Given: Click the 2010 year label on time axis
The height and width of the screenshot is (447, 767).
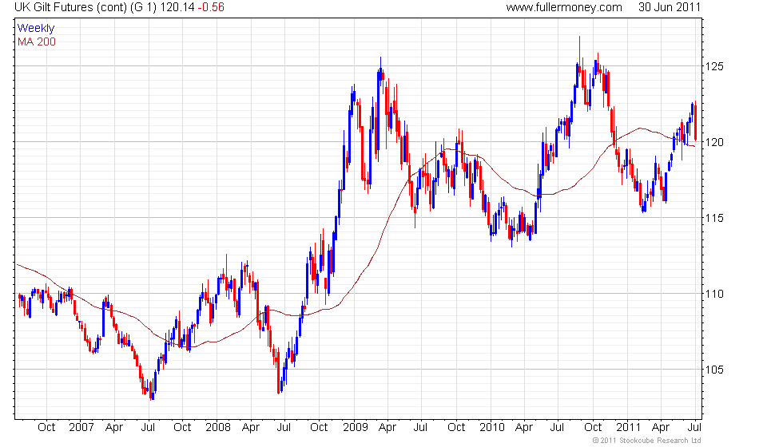Looking at the screenshot, I should click(x=491, y=427).
